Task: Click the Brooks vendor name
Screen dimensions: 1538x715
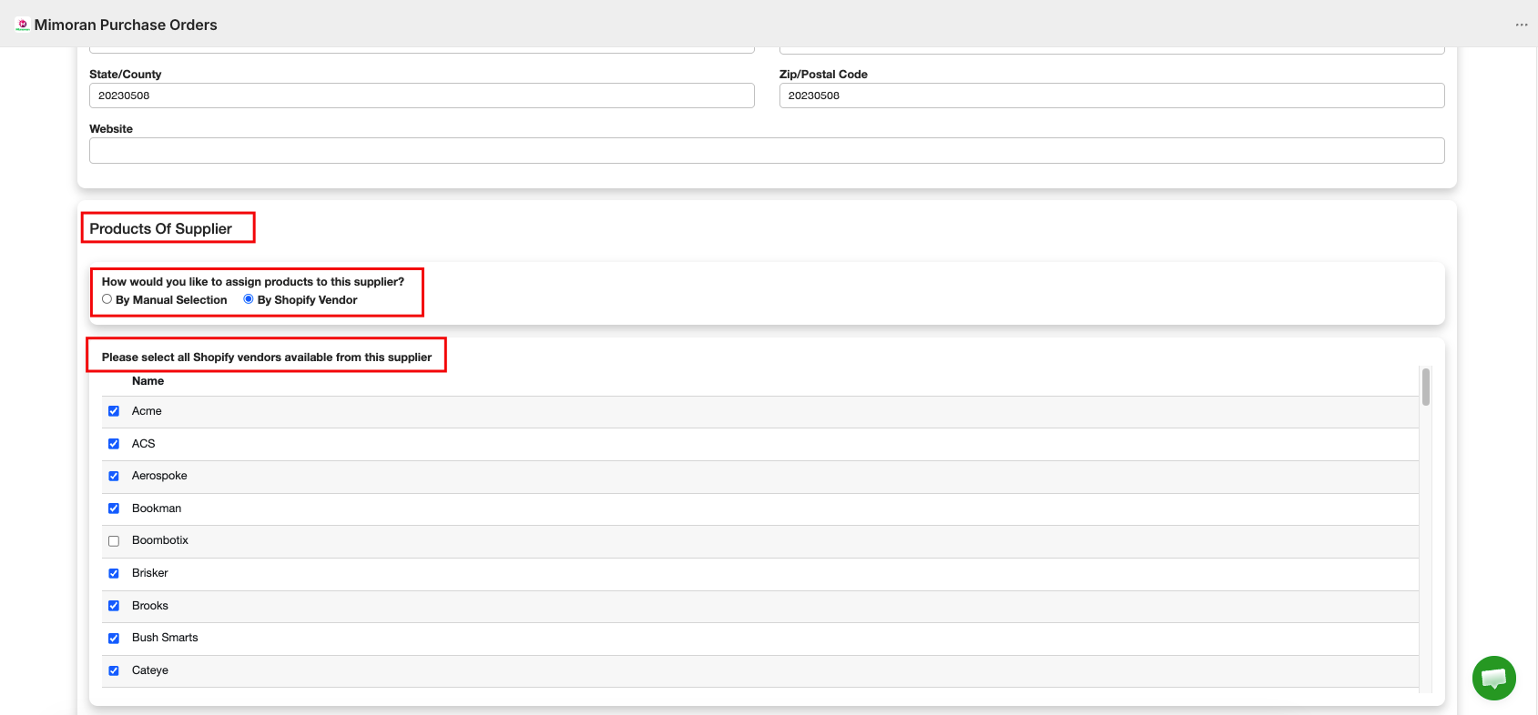Action: (150, 606)
